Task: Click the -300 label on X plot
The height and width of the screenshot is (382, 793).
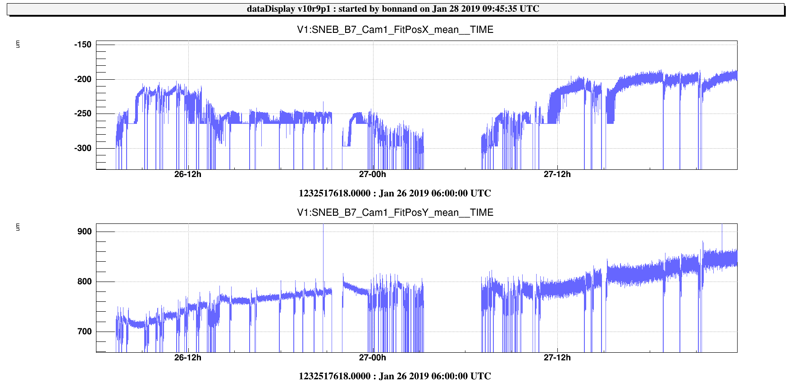Action: (x=83, y=148)
